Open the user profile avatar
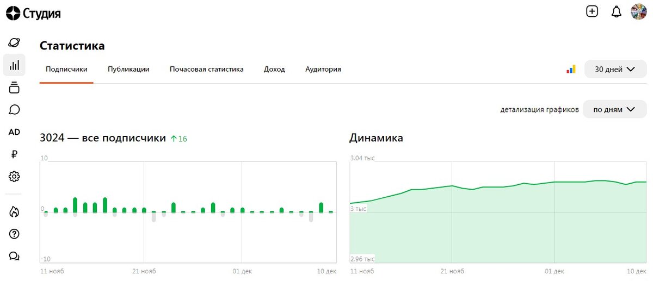This screenshot has width=653, height=281. (x=639, y=11)
